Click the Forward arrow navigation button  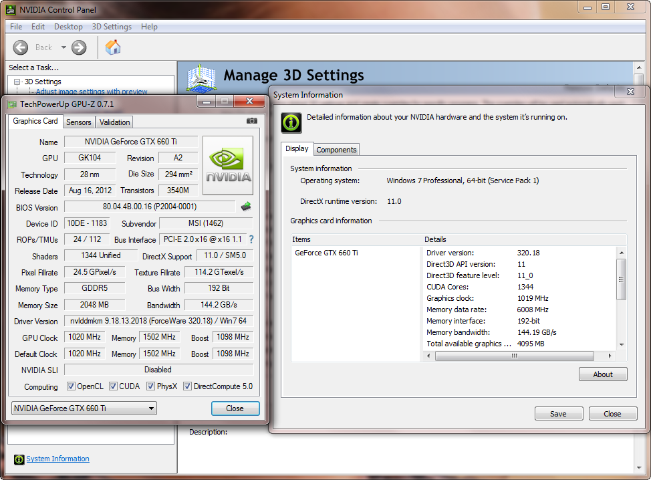(79, 47)
